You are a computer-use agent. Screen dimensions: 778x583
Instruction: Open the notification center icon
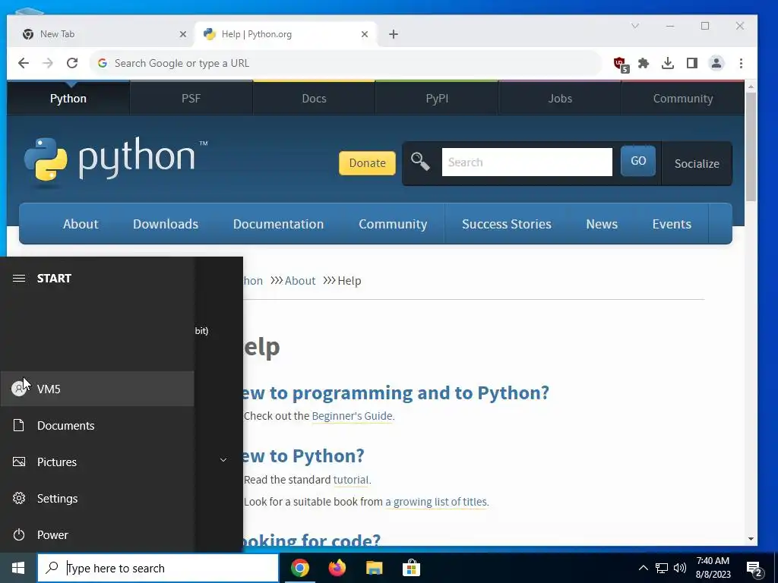tap(754, 569)
